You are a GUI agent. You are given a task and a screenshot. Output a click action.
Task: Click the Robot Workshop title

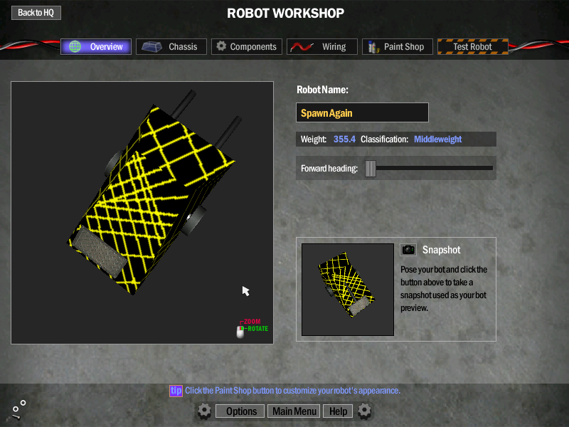coord(286,14)
